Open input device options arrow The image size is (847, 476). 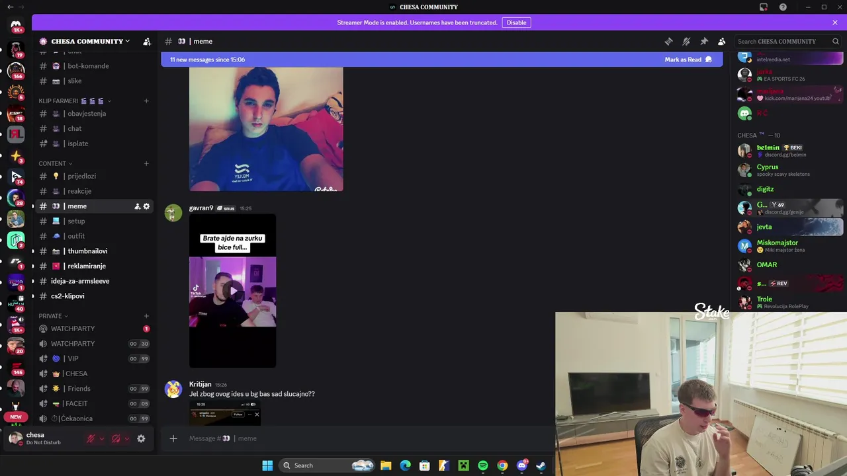point(102,438)
